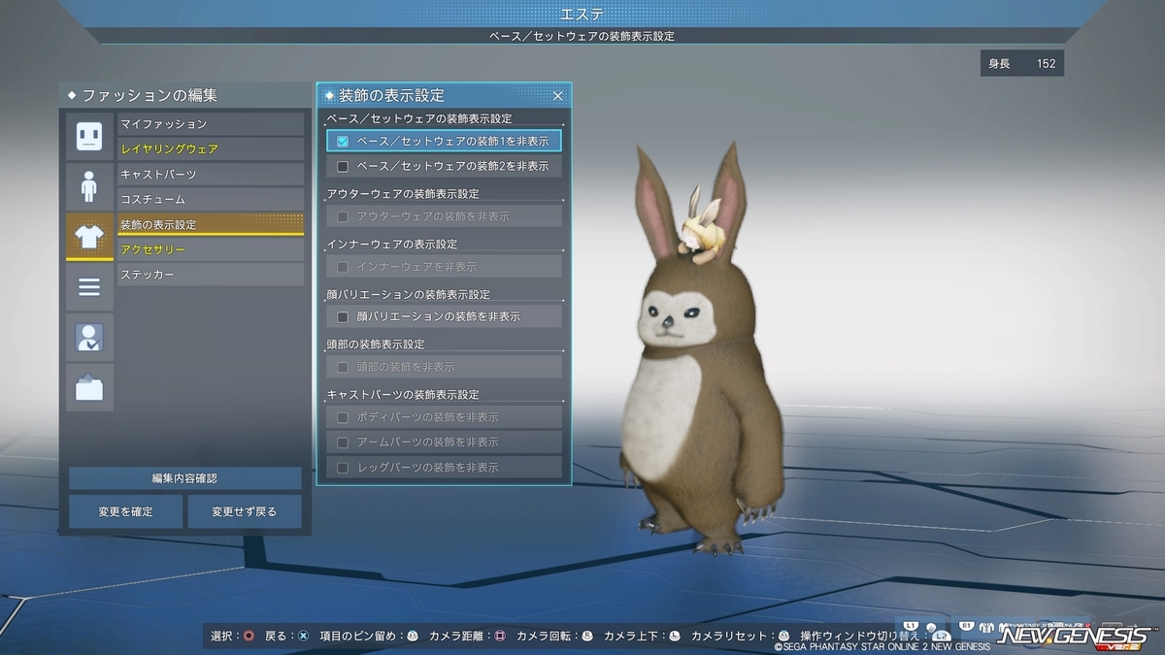Click the 顔バリエーションの装飾表示設定 heading
Image resolution: width=1165 pixels, height=655 pixels.
coord(409,294)
